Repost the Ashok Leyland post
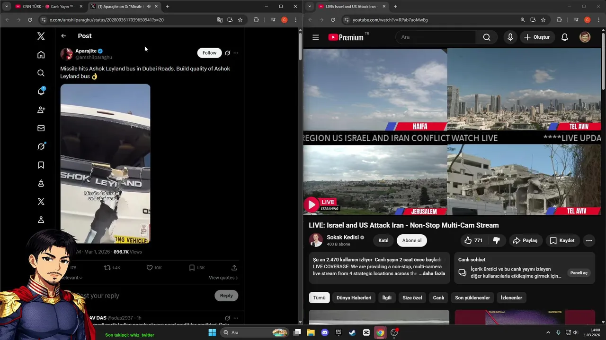The image size is (606, 340). pyautogui.click(x=112, y=268)
